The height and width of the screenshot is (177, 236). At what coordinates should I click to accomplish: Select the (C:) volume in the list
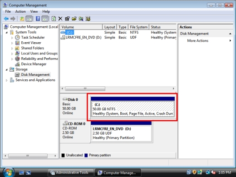pyautogui.click(x=69, y=32)
